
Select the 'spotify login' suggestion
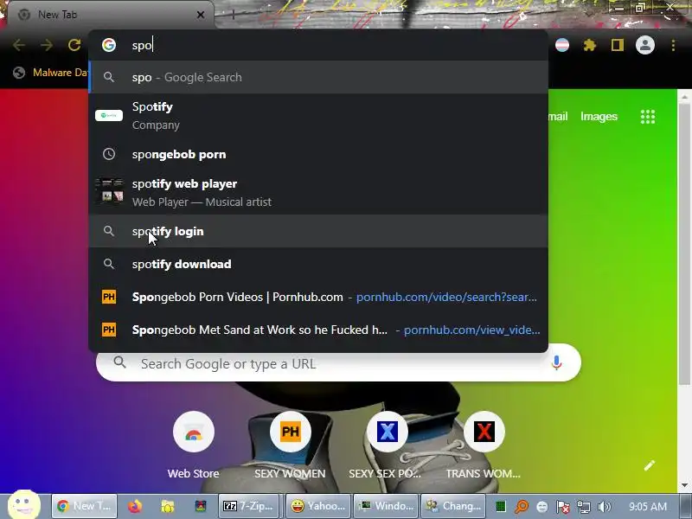pyautogui.click(x=318, y=231)
